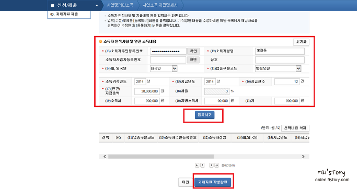Click the table scrollbar right arrow
This screenshot has width=357, height=189.
click(x=303, y=157)
